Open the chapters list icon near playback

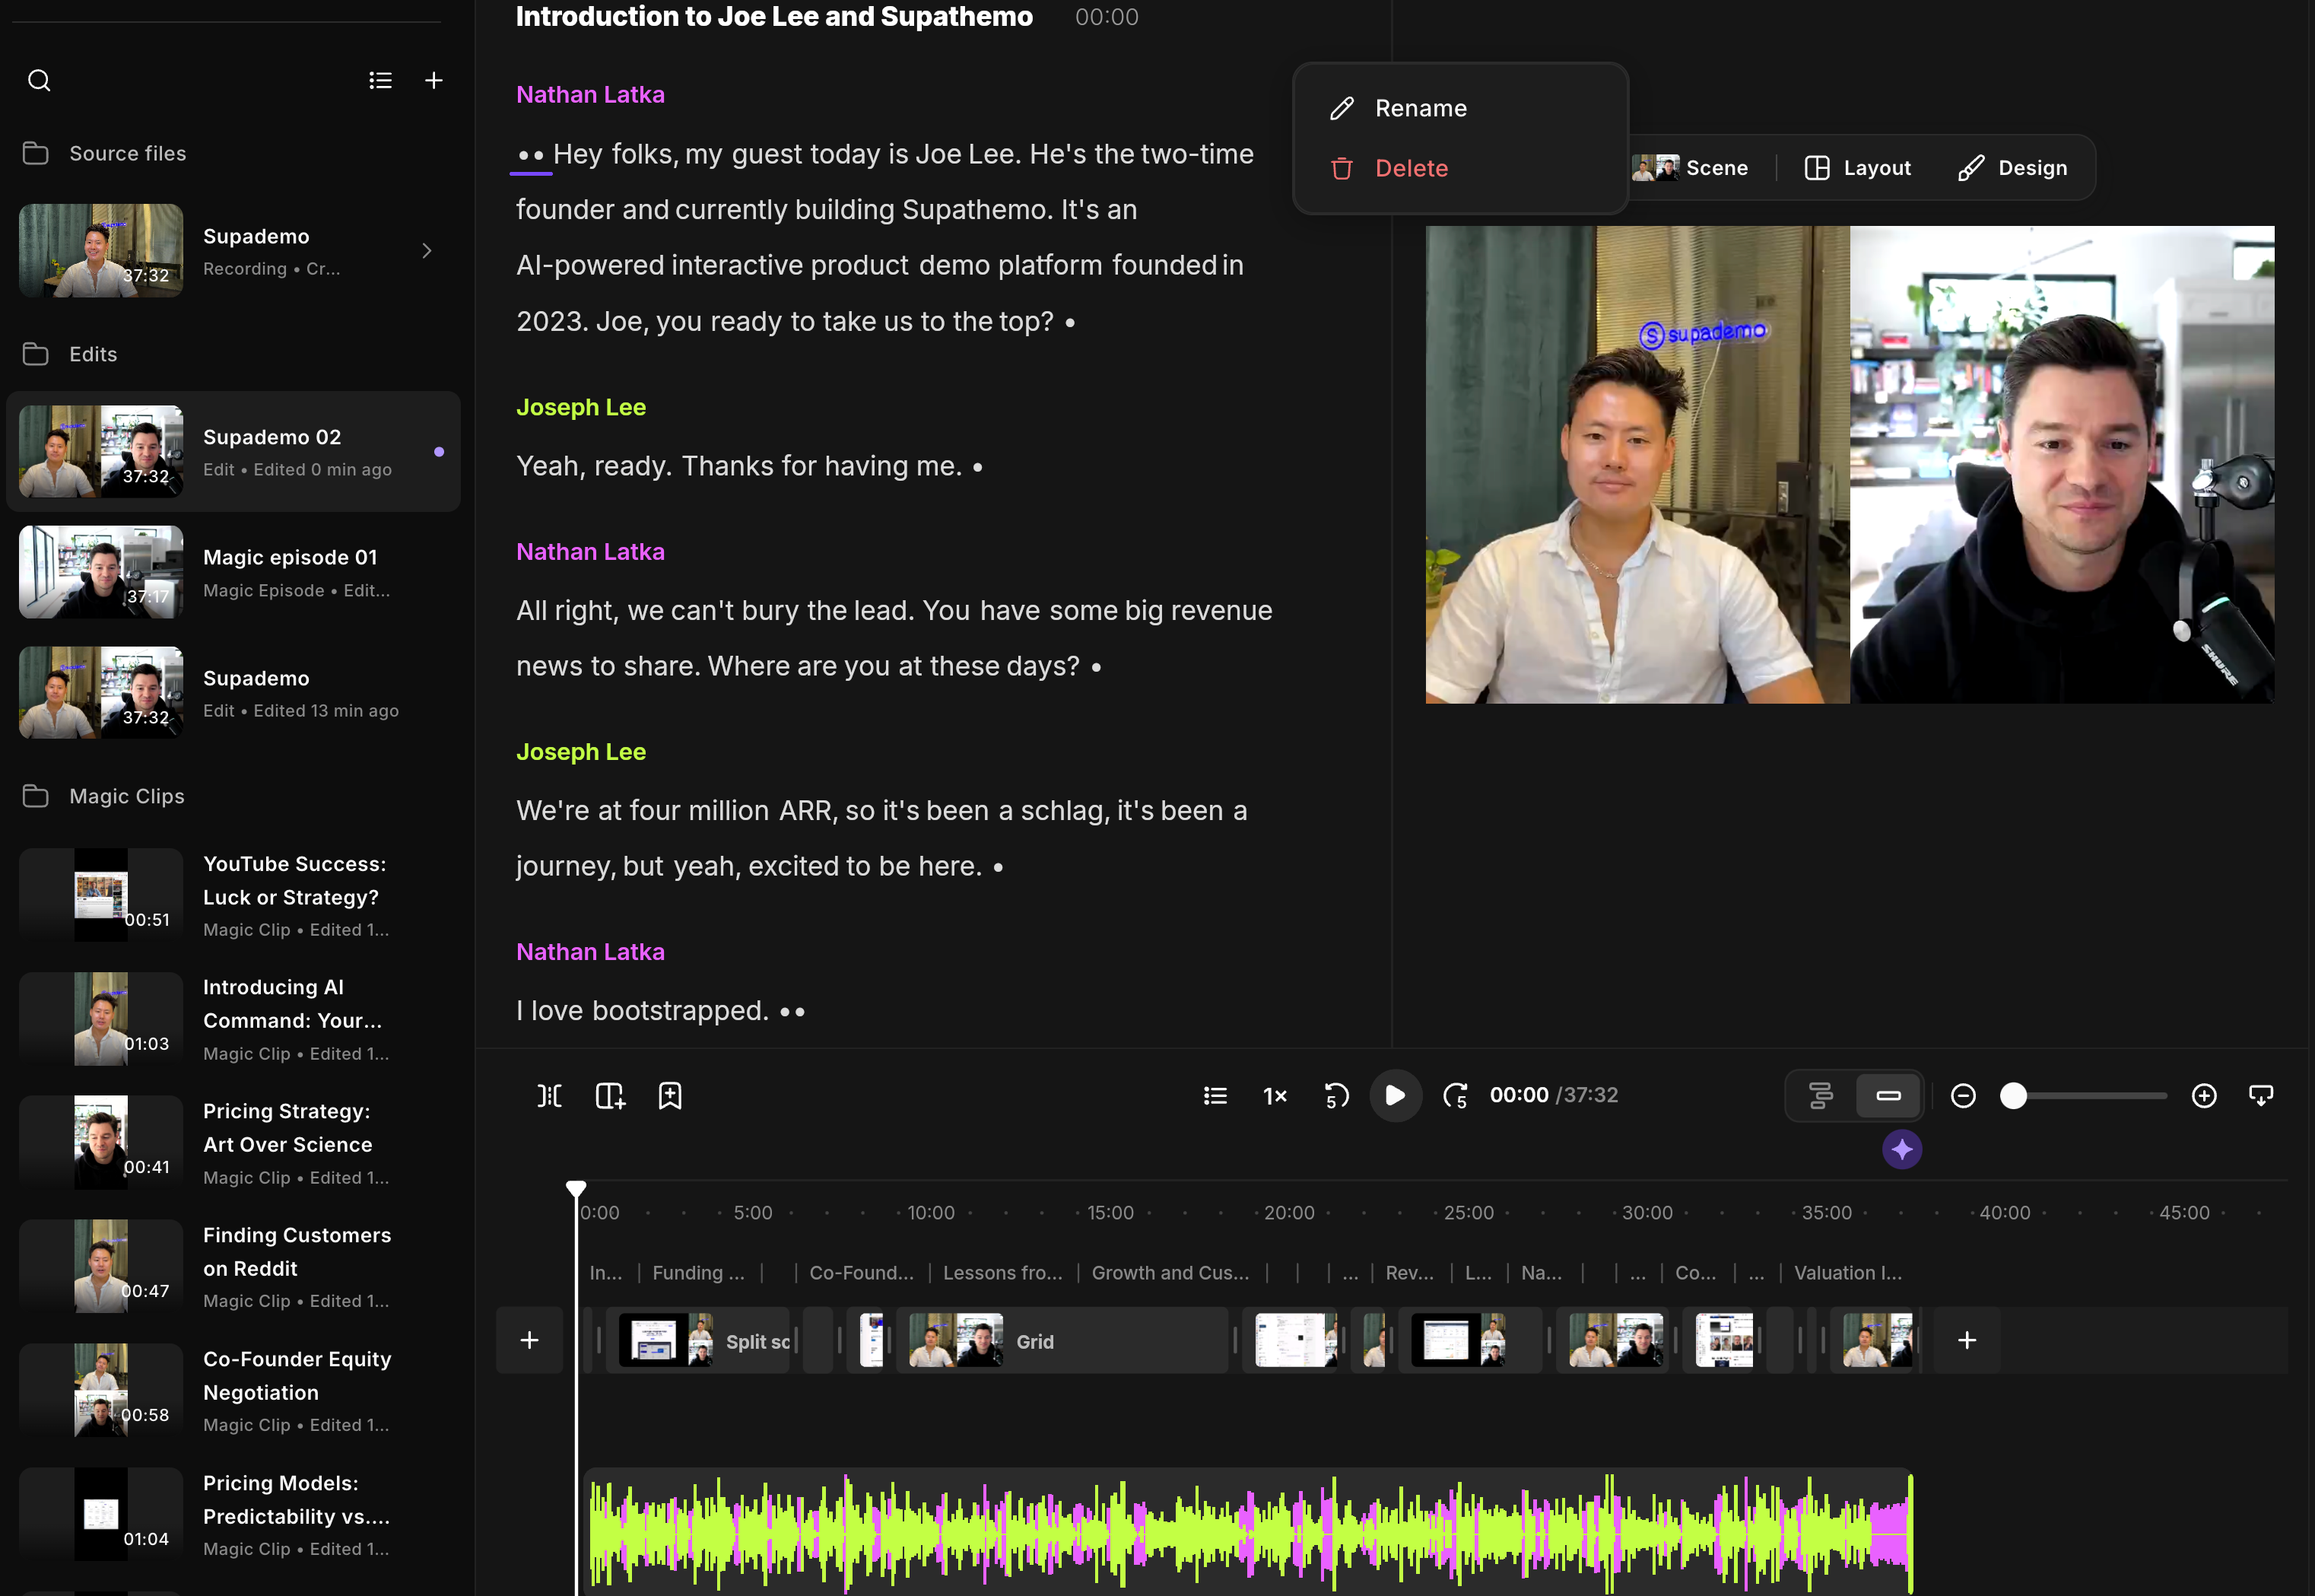[1215, 1096]
